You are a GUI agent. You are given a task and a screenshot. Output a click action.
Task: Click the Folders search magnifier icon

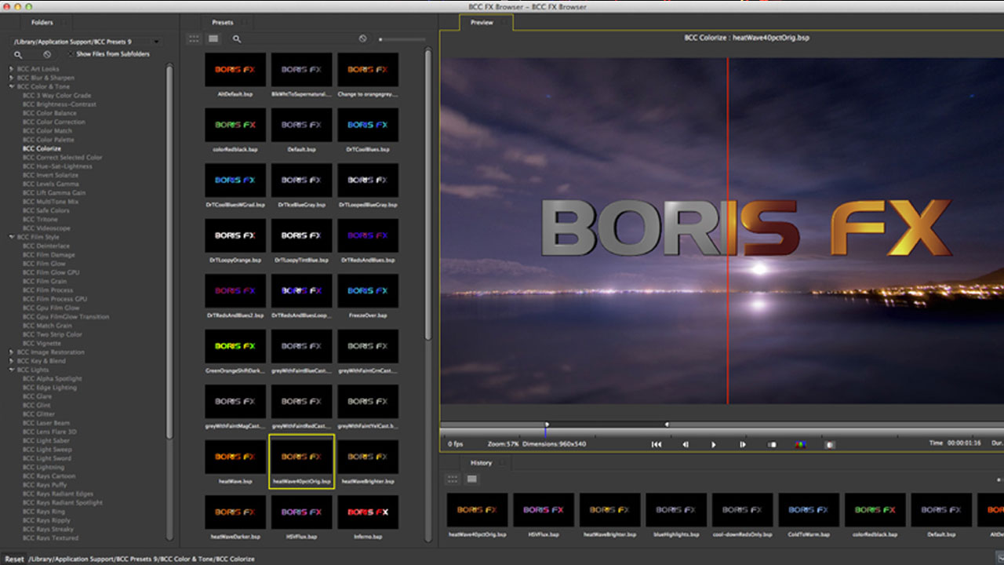(x=19, y=54)
